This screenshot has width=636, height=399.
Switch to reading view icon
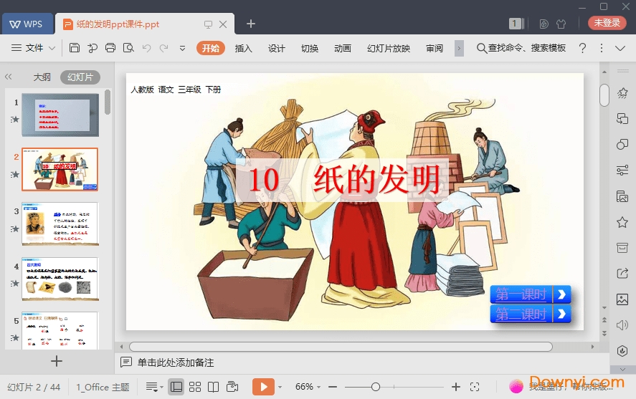tap(214, 387)
